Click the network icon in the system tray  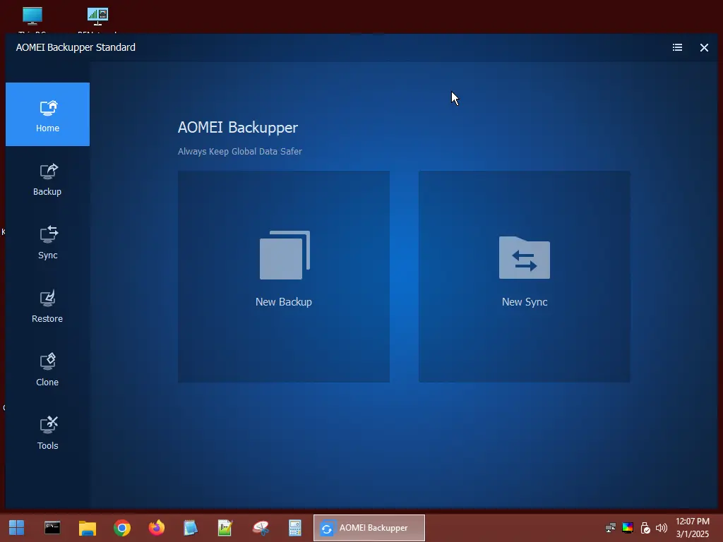[x=611, y=528]
